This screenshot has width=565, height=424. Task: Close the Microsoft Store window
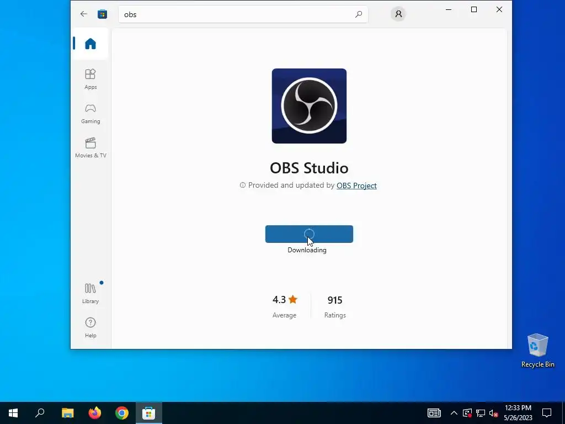(x=499, y=10)
